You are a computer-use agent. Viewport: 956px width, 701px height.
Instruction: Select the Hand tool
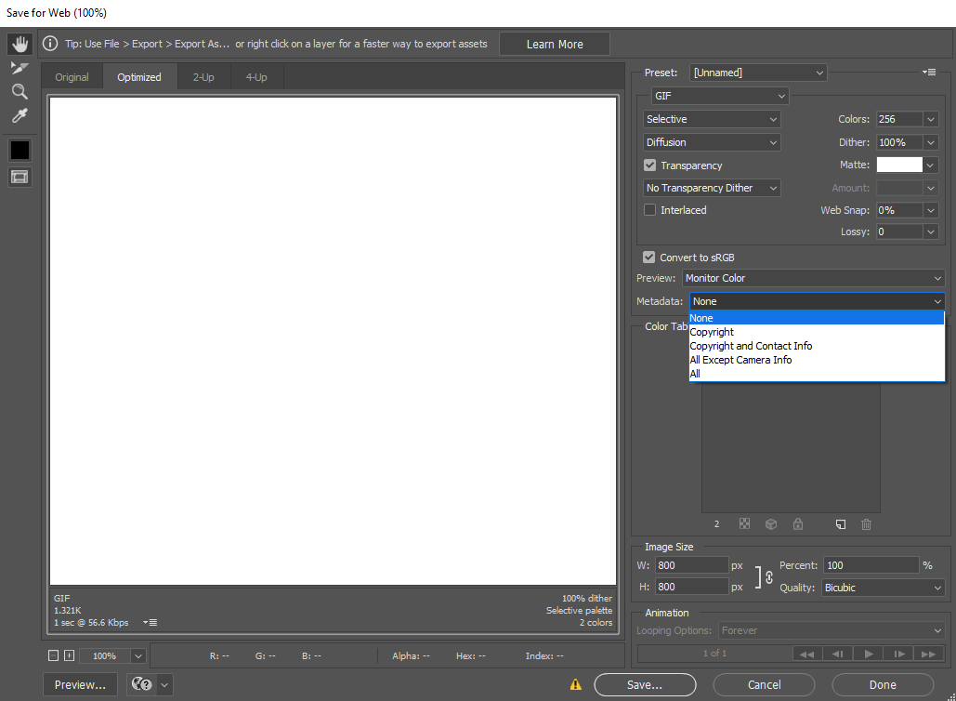tap(19, 43)
